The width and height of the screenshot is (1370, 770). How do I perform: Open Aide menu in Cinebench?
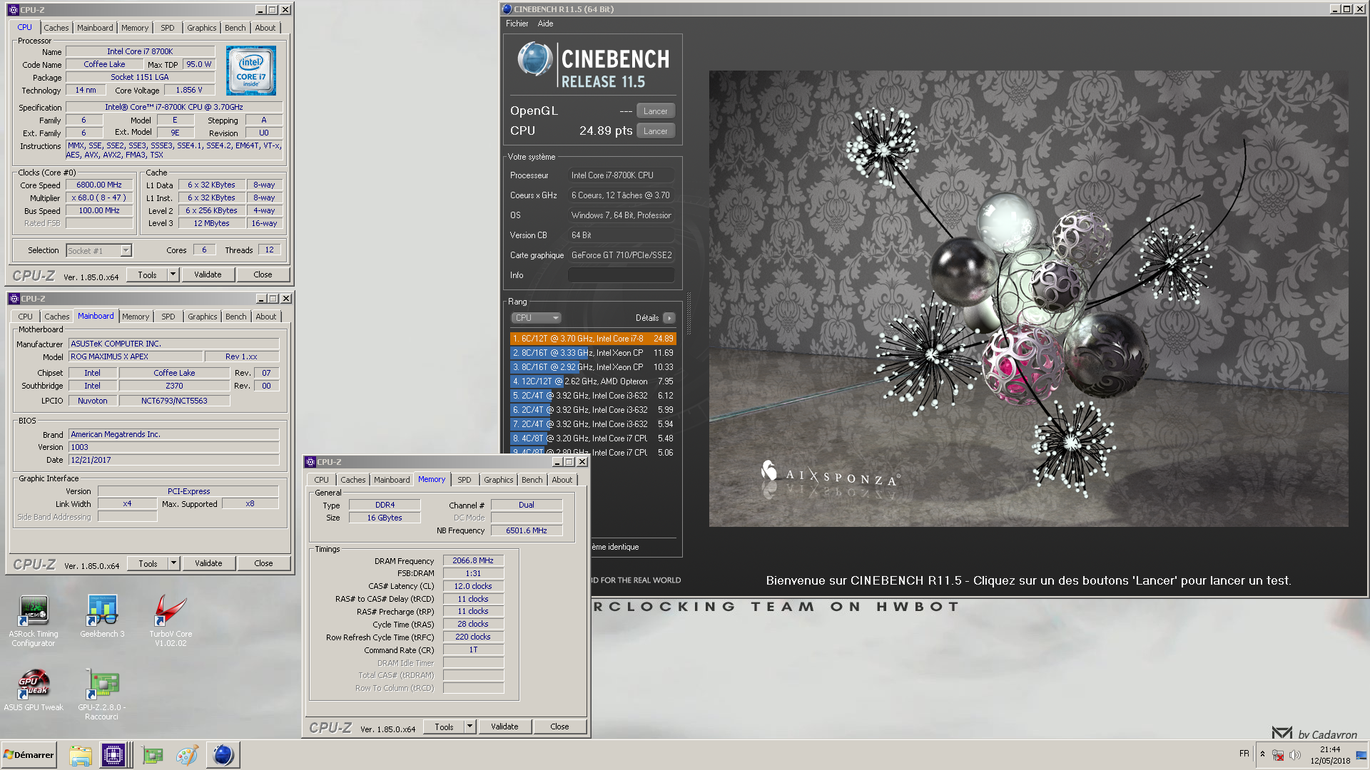tap(545, 24)
